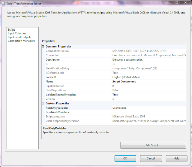The image size is (192, 167).
Task: Select the ReadOnlyVariables property row
Action: [114, 108]
